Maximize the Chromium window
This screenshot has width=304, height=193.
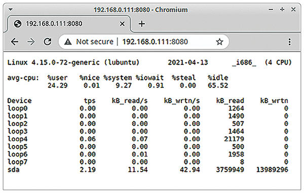pyautogui.click(x=282, y=9)
